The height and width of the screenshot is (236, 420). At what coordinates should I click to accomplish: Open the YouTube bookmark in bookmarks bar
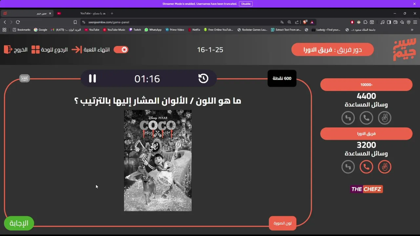tap(92, 29)
